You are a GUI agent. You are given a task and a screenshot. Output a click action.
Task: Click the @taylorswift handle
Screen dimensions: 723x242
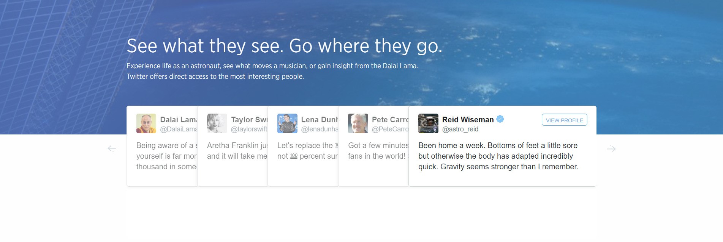(249, 129)
